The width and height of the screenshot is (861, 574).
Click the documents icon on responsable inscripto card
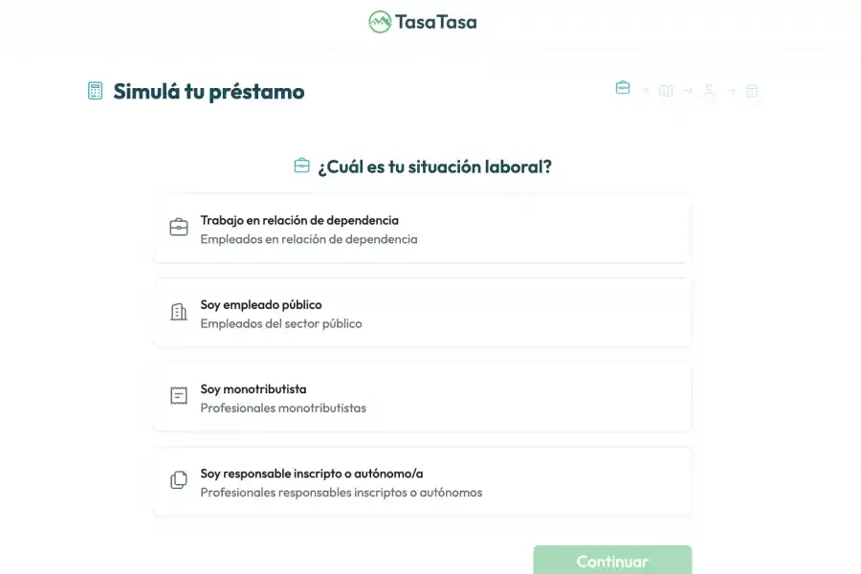[178, 479]
